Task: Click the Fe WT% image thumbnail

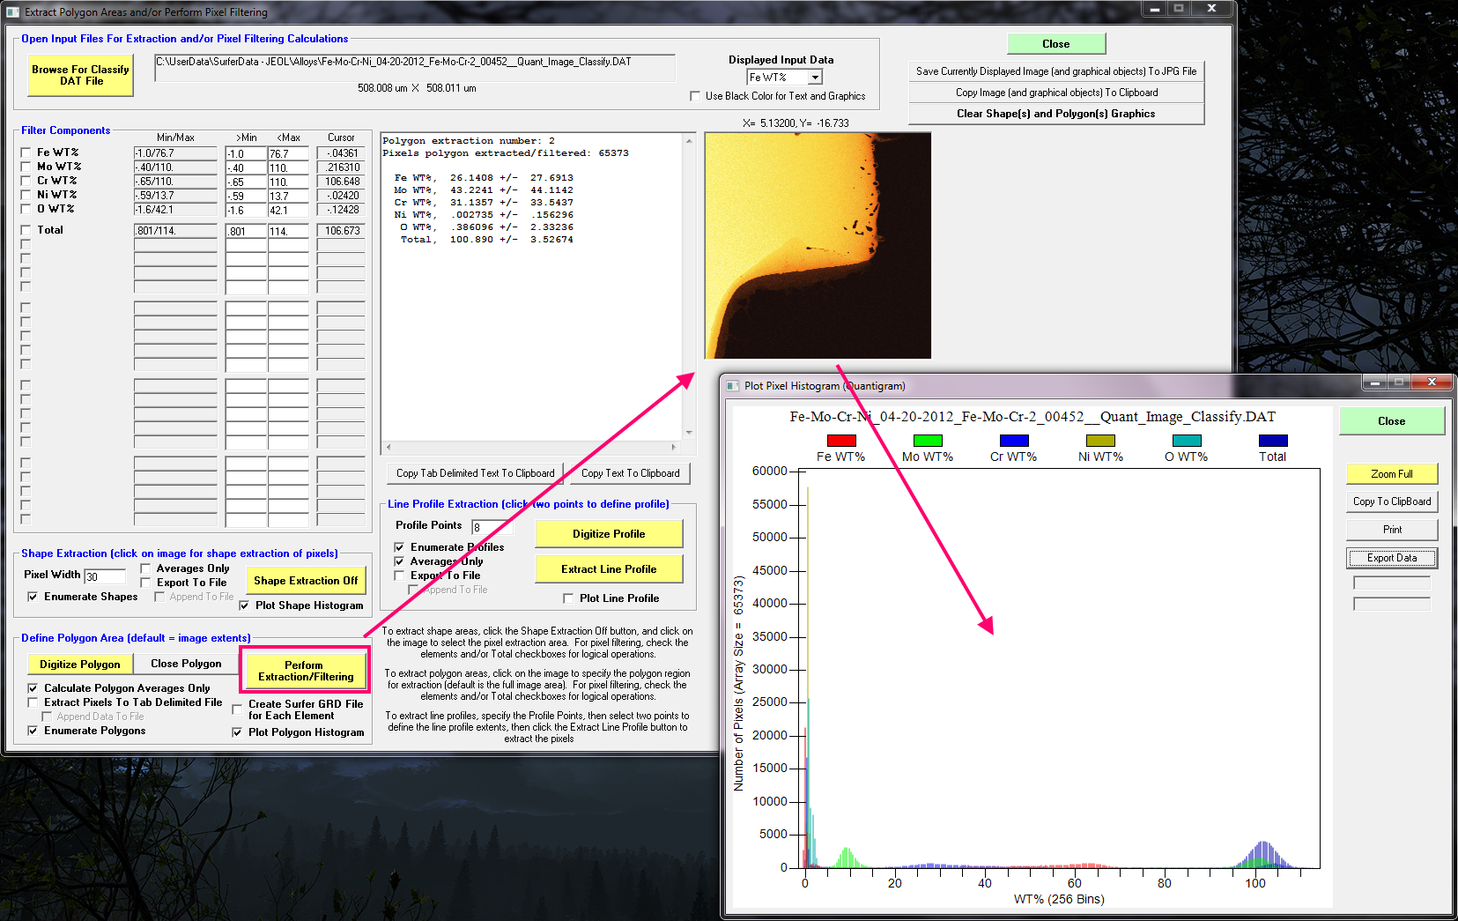Action: click(x=818, y=246)
